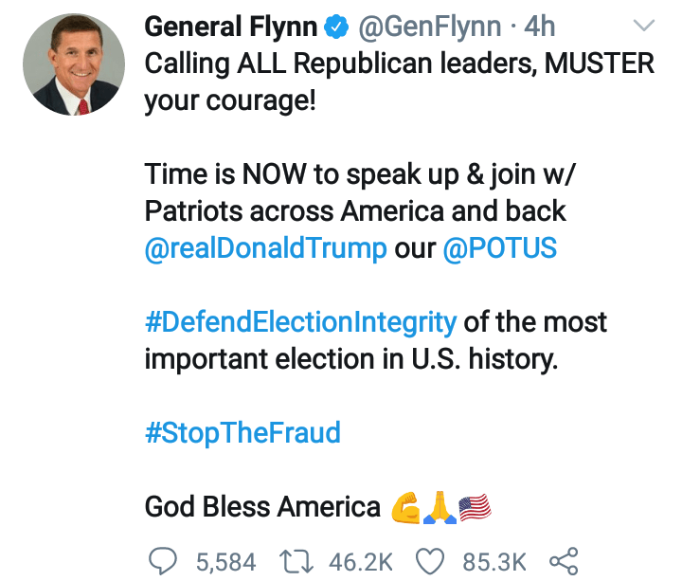Open the #DefendElectionIntegrity hashtag
Viewport: 682px width, 581px height.
pyautogui.click(x=300, y=322)
